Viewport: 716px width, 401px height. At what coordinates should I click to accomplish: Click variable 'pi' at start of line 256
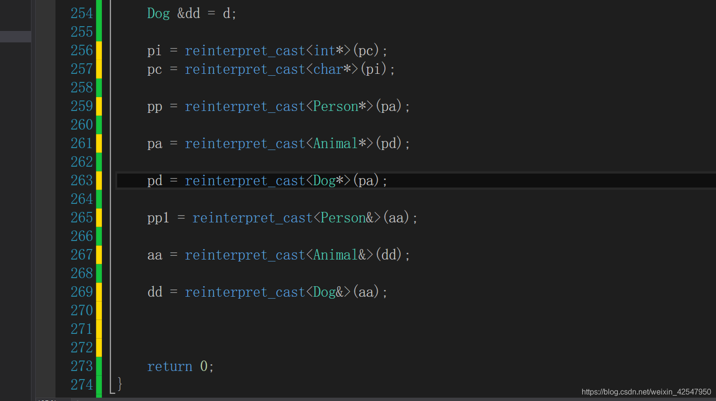click(154, 51)
